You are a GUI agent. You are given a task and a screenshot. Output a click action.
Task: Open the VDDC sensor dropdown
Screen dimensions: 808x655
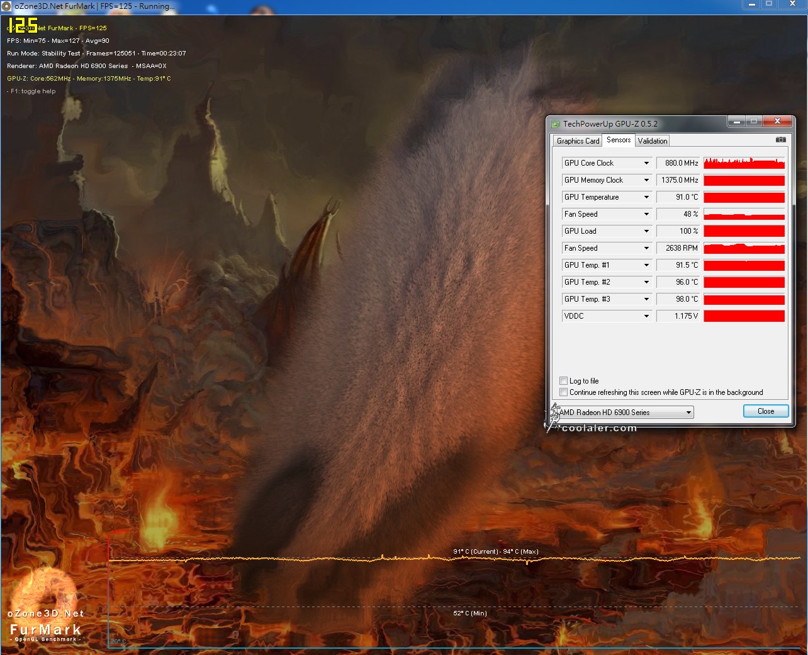(646, 316)
